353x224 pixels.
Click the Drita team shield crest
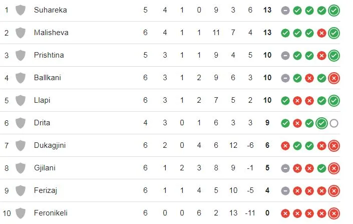point(21,123)
